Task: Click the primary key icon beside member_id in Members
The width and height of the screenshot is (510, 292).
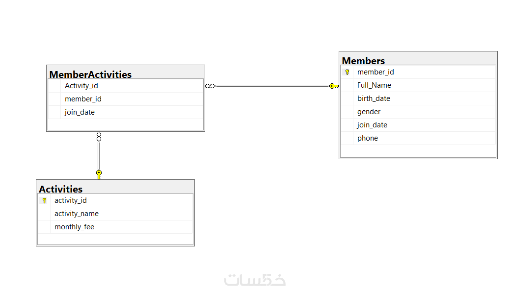Action: point(347,72)
